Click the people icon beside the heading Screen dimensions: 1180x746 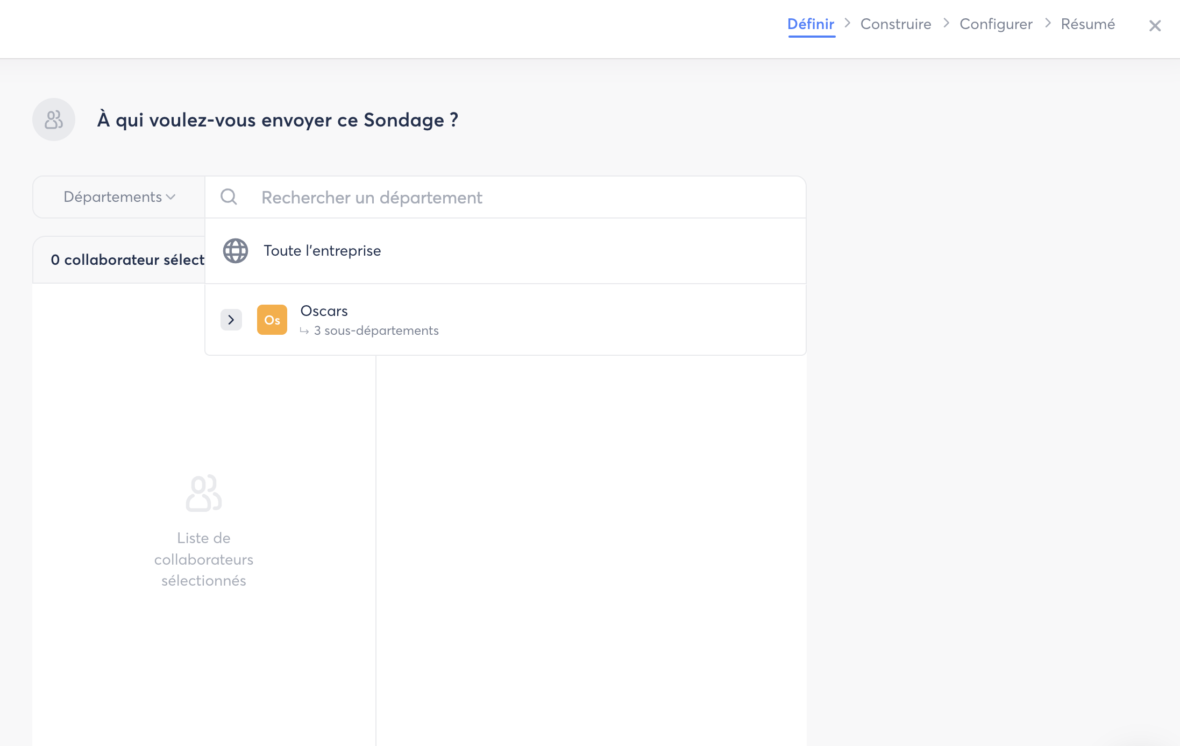point(54,119)
